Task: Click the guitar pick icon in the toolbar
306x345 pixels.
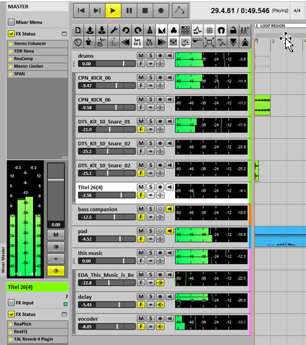Action: point(78,42)
